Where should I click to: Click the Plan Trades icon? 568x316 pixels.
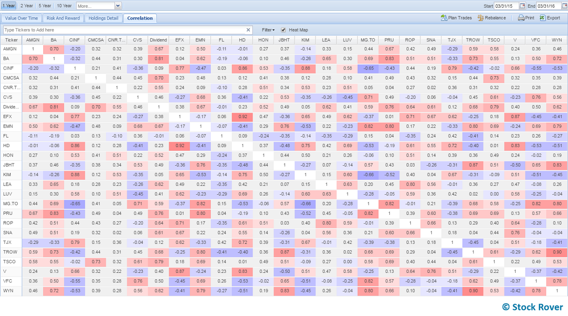[444, 18]
